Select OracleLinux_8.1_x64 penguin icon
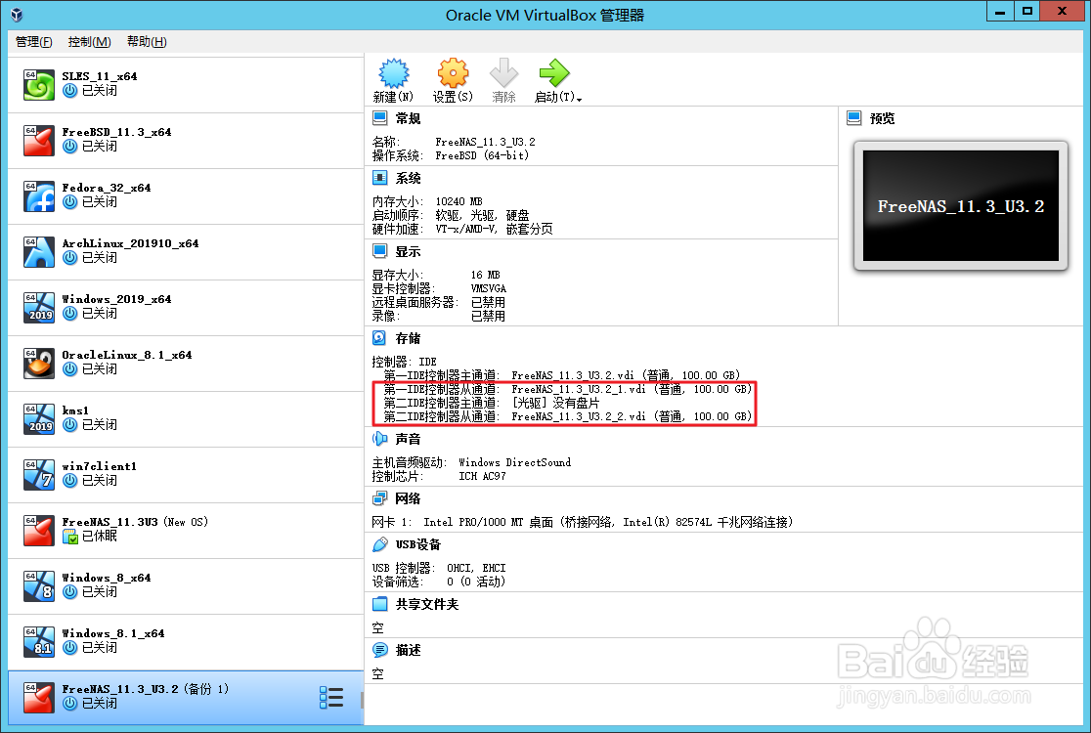The height and width of the screenshot is (733, 1091). [x=39, y=363]
